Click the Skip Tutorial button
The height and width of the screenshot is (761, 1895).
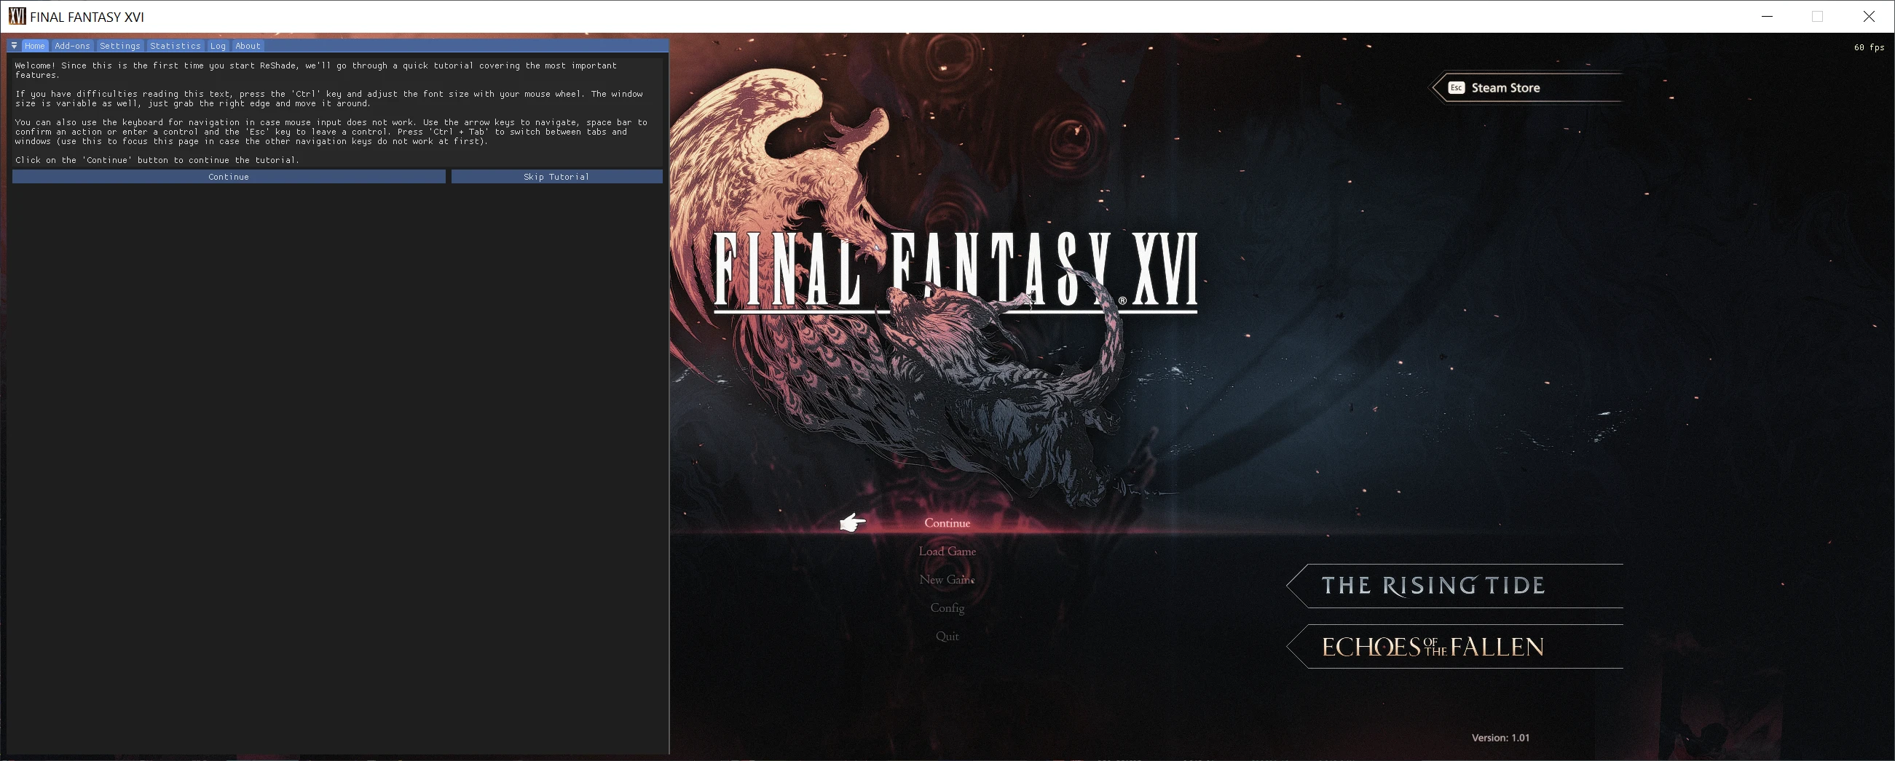pos(556,177)
